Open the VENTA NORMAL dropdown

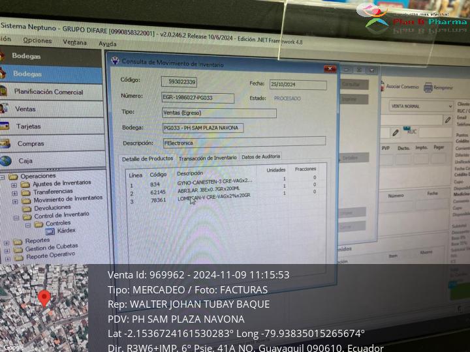[x=421, y=106]
